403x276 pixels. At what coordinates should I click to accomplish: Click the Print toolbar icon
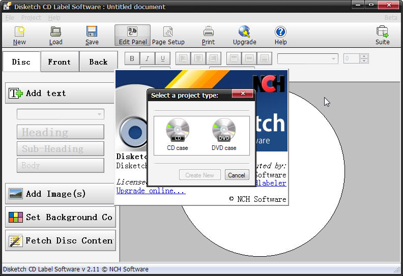click(x=208, y=35)
